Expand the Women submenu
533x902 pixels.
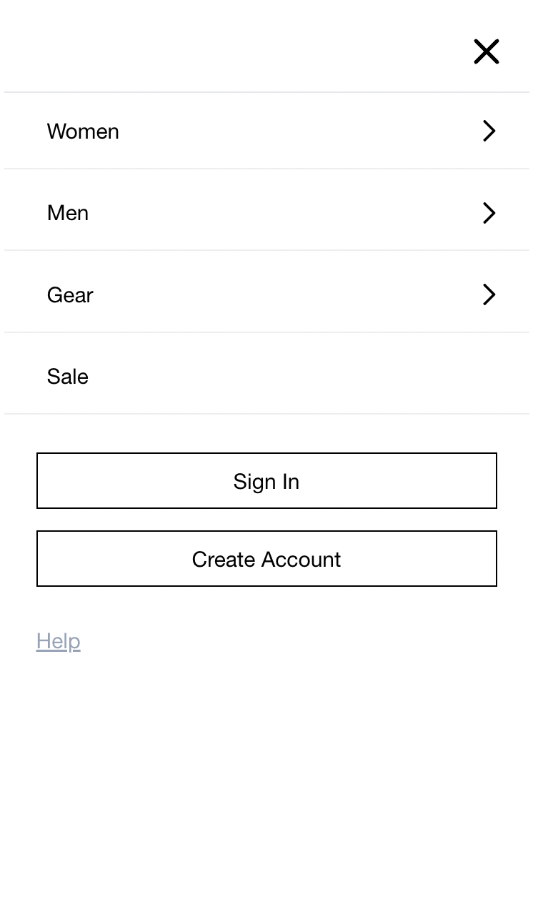pos(489,131)
